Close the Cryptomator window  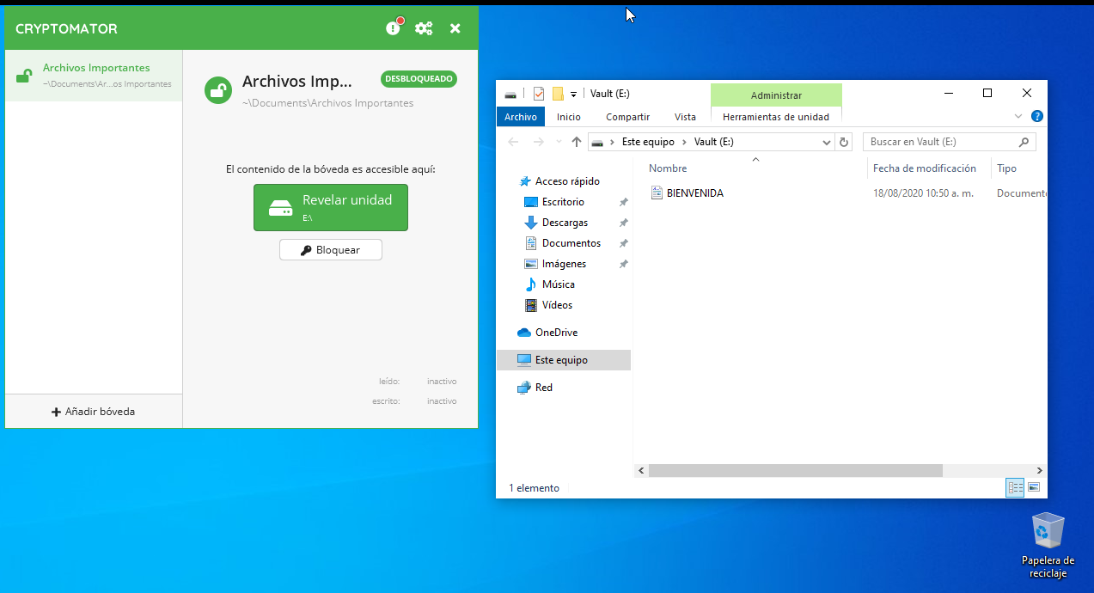click(x=455, y=28)
